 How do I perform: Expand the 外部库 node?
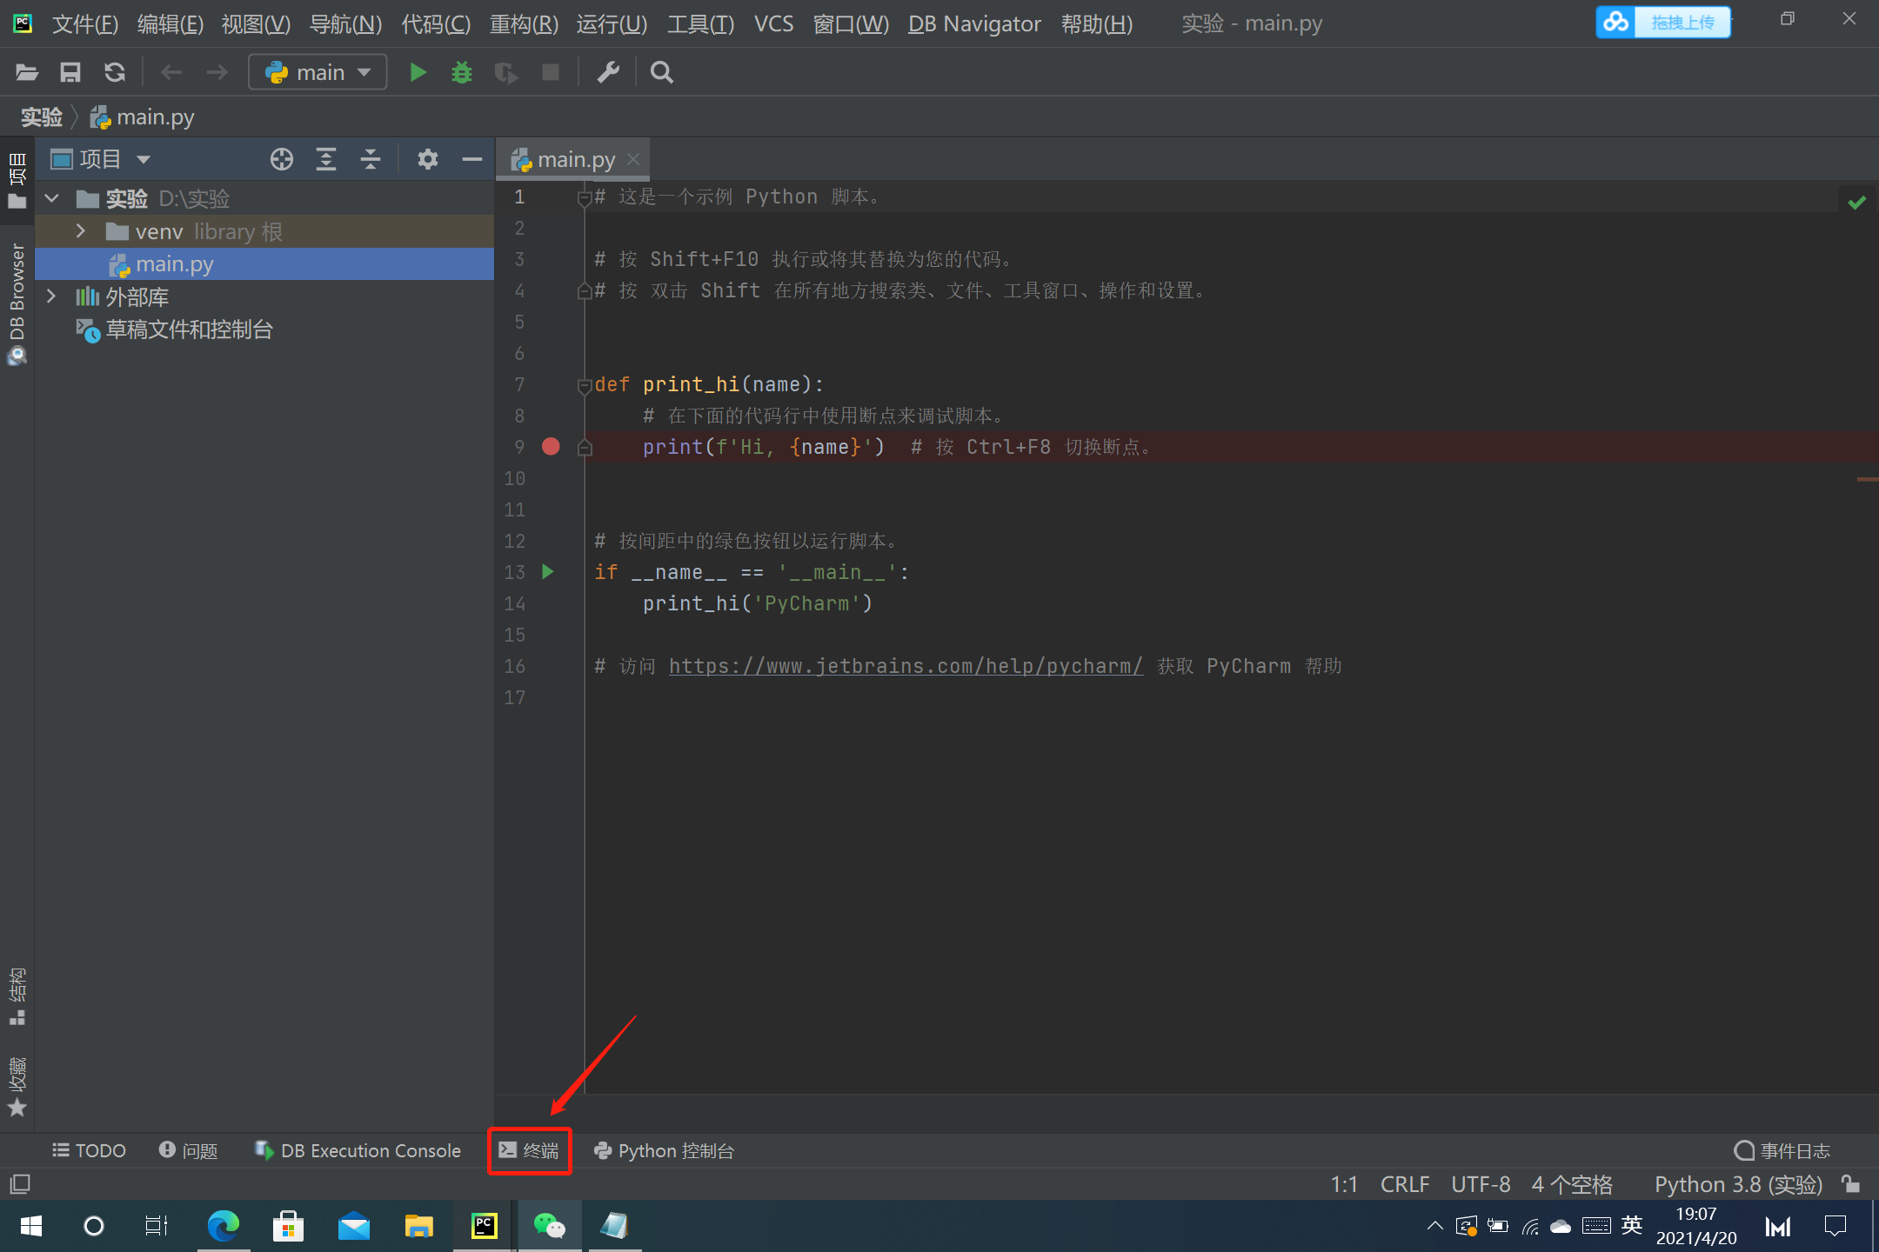tap(51, 296)
